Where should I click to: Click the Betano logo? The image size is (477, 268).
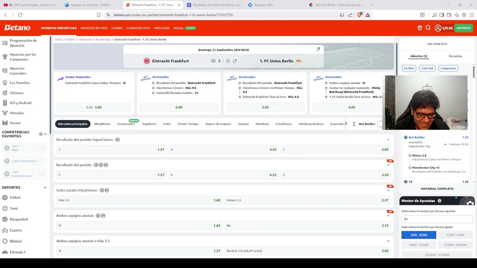click(18, 28)
